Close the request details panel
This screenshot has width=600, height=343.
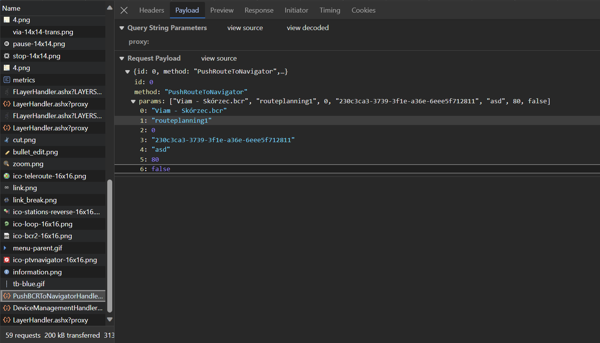point(124,10)
